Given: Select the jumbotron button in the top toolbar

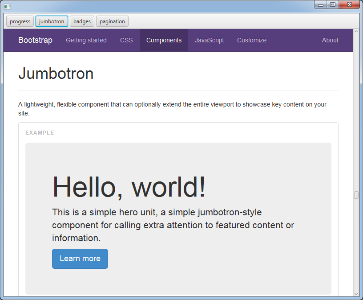Looking at the screenshot, I should tap(52, 21).
